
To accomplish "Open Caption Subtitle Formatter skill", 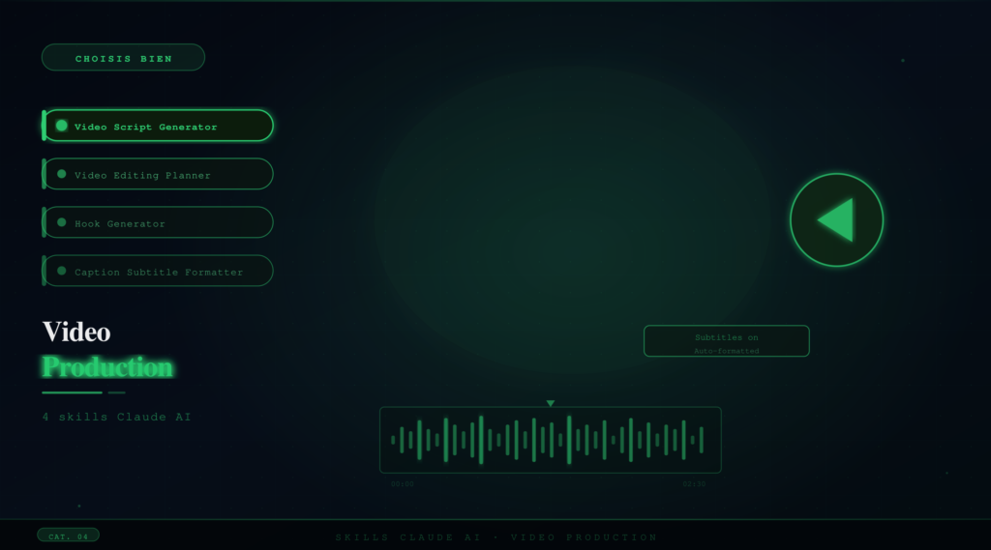I will tap(159, 272).
